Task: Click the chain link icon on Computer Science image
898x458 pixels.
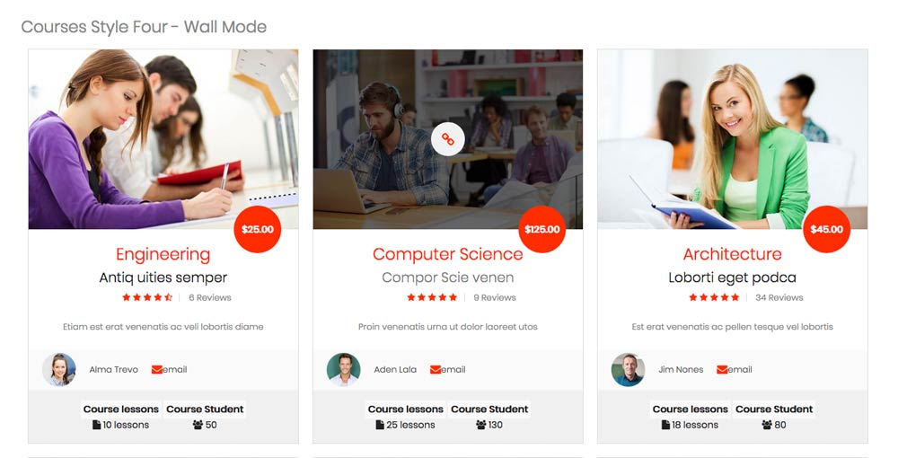Action: (447, 138)
